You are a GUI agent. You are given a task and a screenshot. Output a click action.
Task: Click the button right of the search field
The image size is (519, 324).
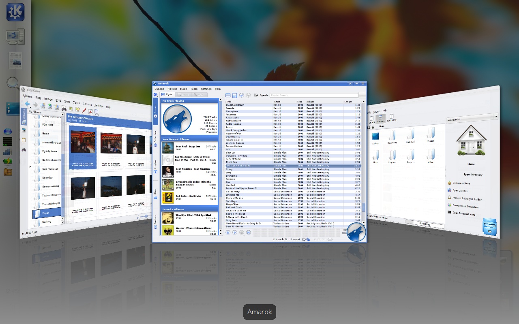coord(362,95)
